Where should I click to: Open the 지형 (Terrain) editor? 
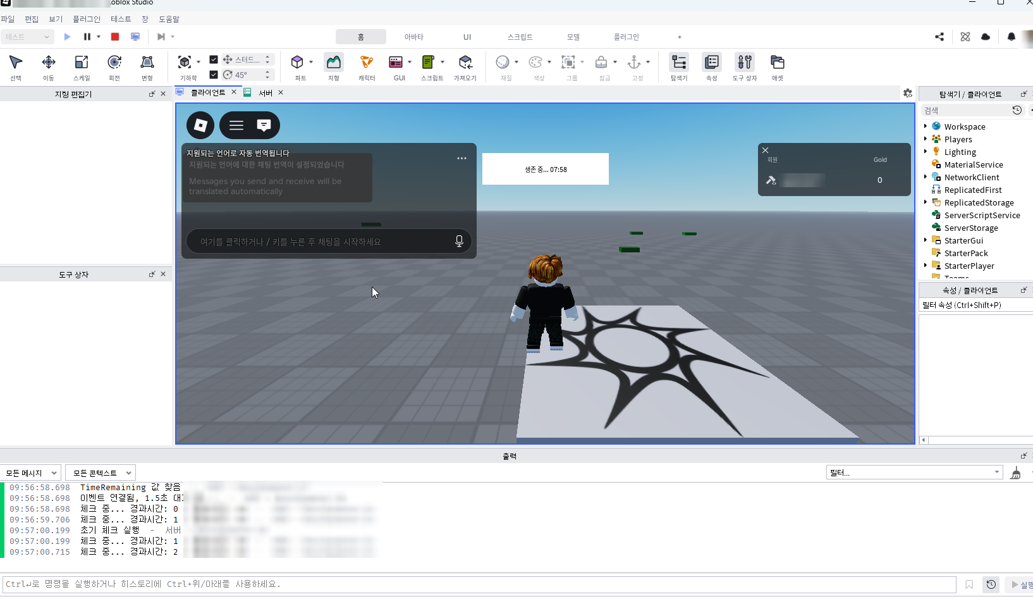coord(334,67)
